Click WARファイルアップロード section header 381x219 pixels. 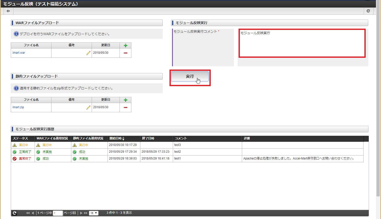tap(87, 23)
